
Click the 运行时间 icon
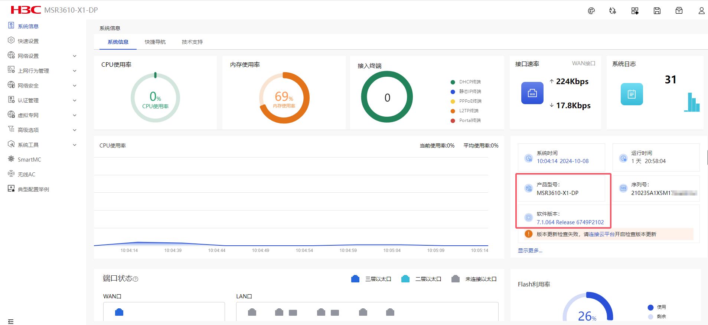(x=623, y=158)
